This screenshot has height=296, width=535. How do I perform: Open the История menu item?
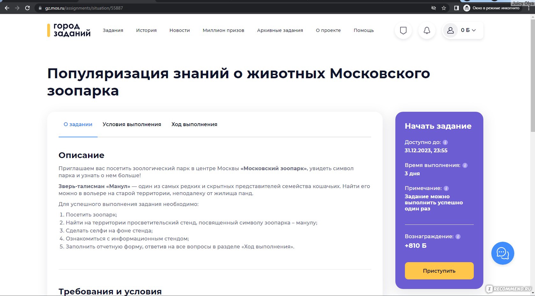coord(146,30)
